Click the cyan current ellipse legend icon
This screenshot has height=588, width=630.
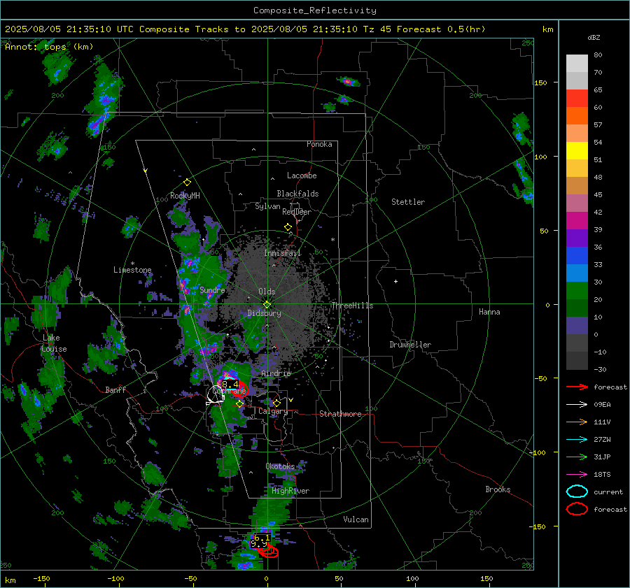click(577, 492)
